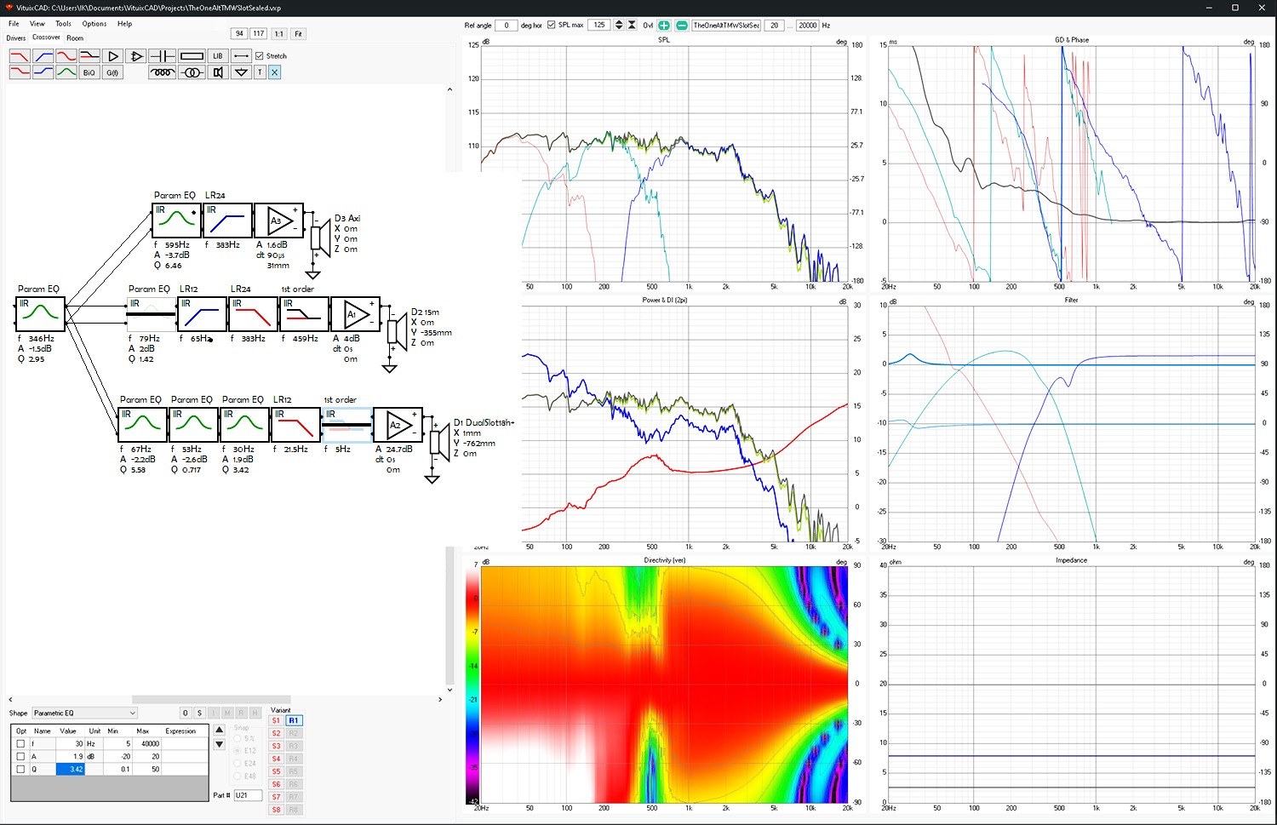Screen dimensions: 1277x825
Task: Click the S button above parameter table
Action: (x=199, y=713)
